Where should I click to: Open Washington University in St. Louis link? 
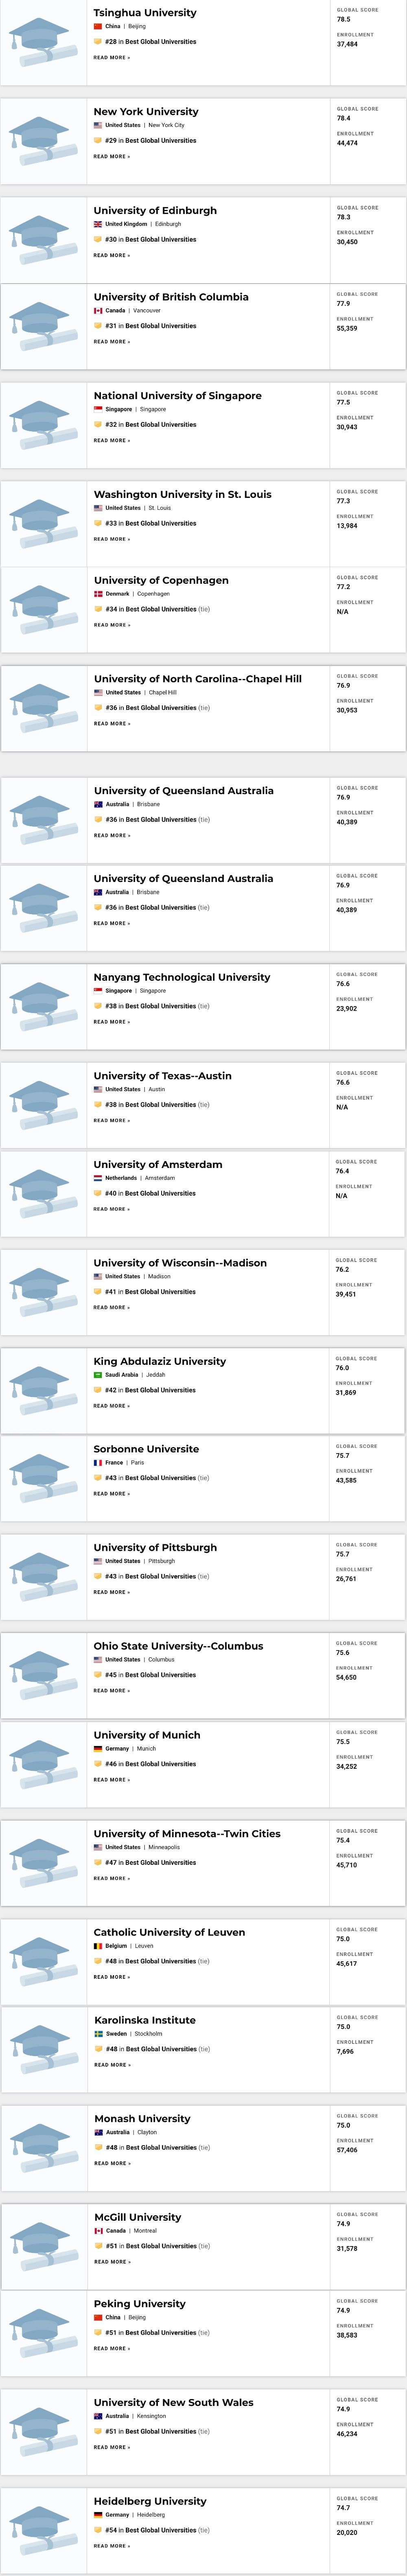click(182, 494)
